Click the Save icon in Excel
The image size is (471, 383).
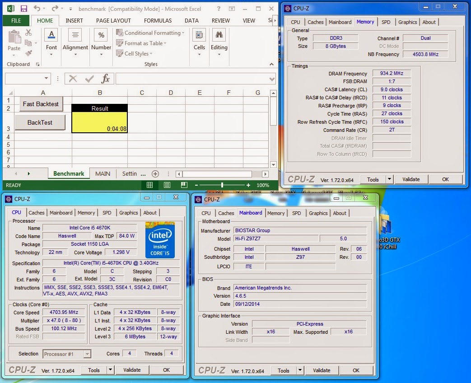tap(24, 9)
